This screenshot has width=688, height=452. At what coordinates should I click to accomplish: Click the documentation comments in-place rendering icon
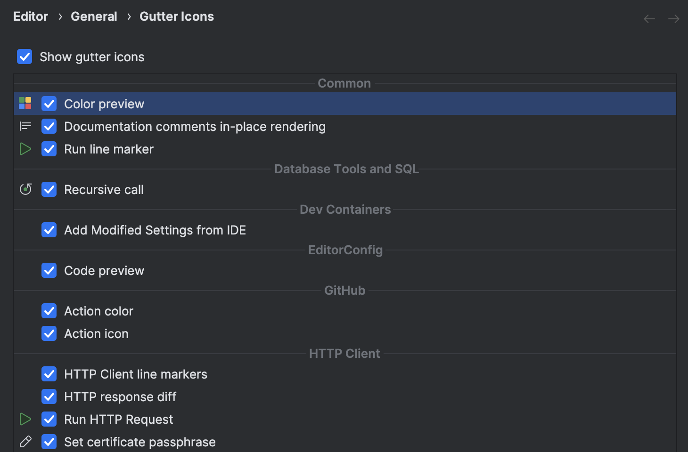(25, 126)
